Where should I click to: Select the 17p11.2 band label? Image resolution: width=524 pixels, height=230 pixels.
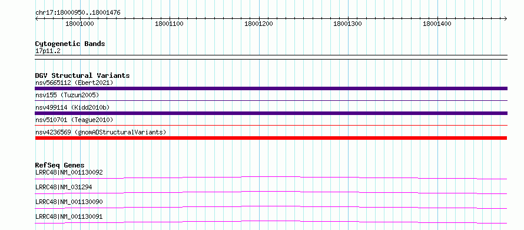[48, 51]
